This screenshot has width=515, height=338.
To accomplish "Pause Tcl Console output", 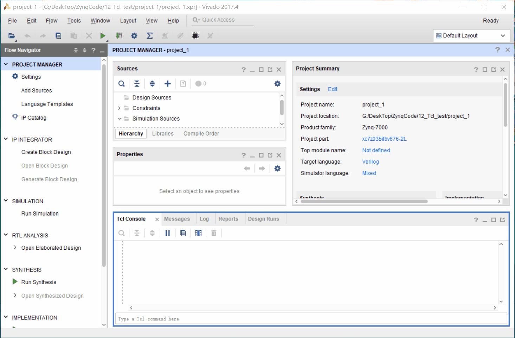I will (x=168, y=233).
